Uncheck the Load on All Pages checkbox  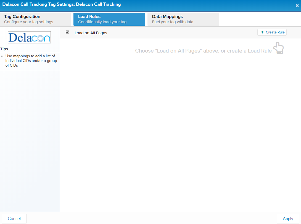pos(67,32)
